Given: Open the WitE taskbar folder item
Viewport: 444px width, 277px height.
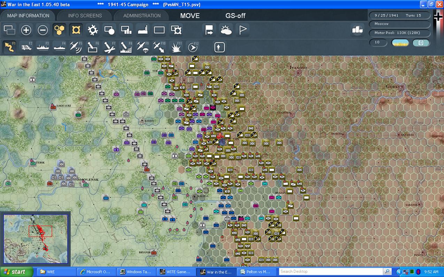Looking at the screenshot, I should 56,272.
